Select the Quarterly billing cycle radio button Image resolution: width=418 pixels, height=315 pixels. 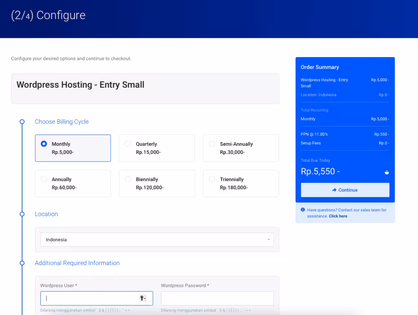[128, 144]
